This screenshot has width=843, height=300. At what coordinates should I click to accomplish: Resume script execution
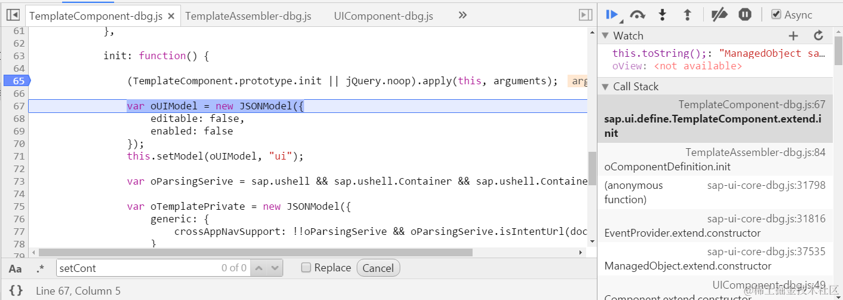pyautogui.click(x=612, y=14)
